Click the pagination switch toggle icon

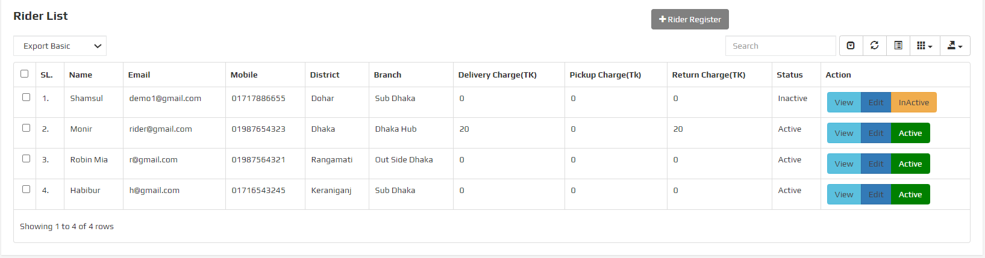coord(851,46)
